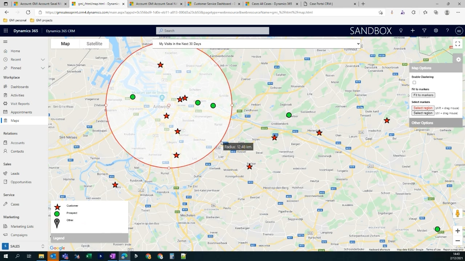Click the green prospect marker near Melsele

[x=133, y=97]
